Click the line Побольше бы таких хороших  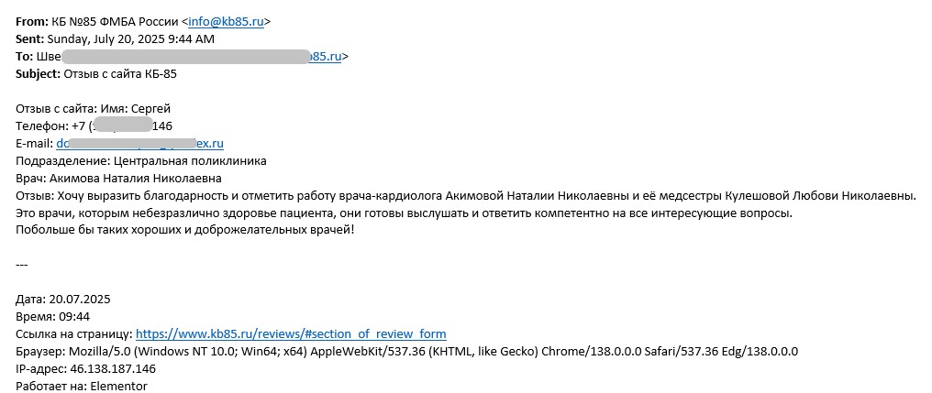point(185,230)
